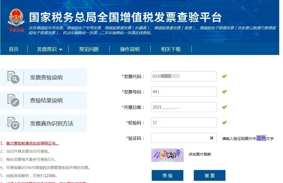The image size is (283, 183).
Task: Open the 首次查验前请点此安装根证书 link
Action: [x=33, y=143]
